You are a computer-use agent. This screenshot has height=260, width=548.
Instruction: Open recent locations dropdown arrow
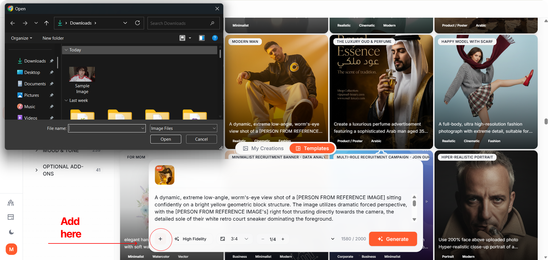click(36, 23)
